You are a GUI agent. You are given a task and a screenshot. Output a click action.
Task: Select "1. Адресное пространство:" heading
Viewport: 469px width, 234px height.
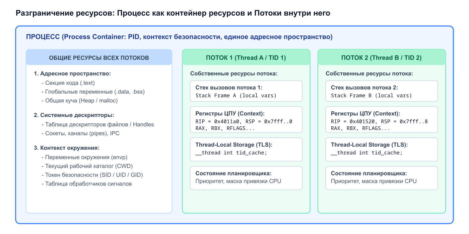click(x=72, y=74)
